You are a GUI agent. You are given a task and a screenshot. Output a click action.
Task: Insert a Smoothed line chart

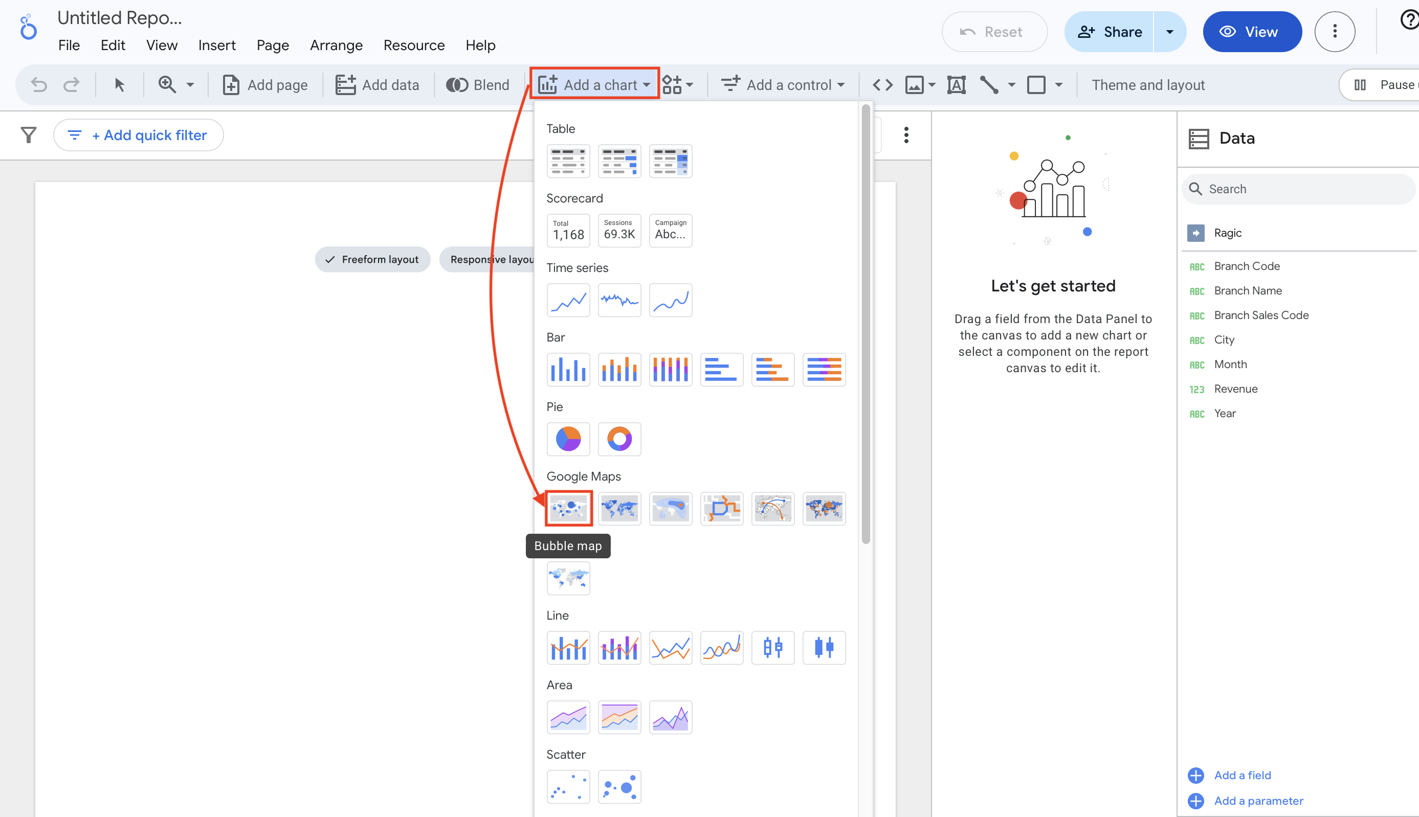pos(721,648)
